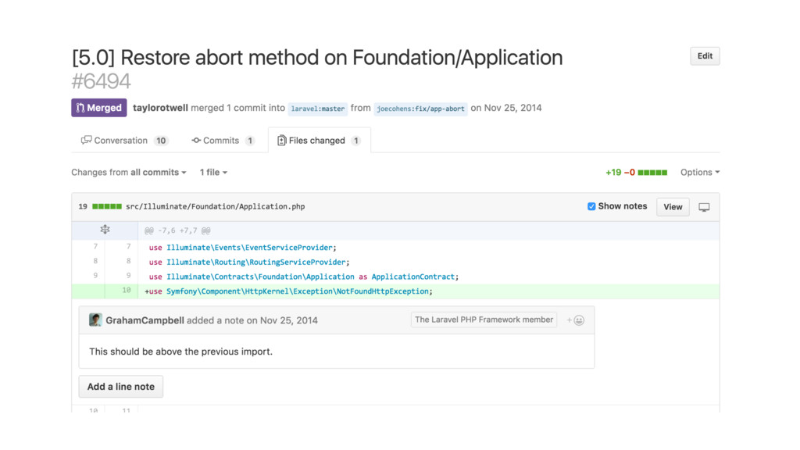Switch to the Commits tab
The height and width of the screenshot is (450, 800).
(223, 141)
